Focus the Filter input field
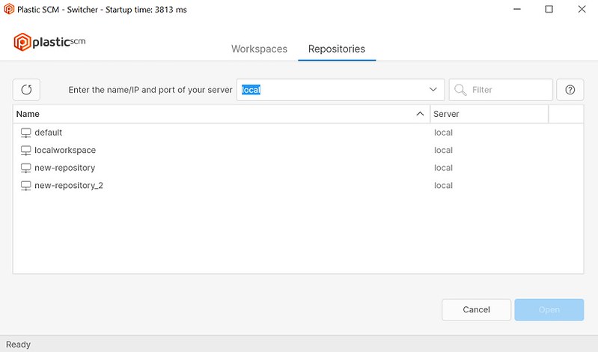Viewport: 598px width, 352px height. click(x=501, y=90)
